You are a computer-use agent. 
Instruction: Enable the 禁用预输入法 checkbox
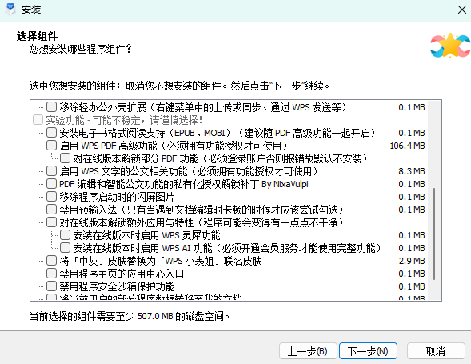(51, 210)
